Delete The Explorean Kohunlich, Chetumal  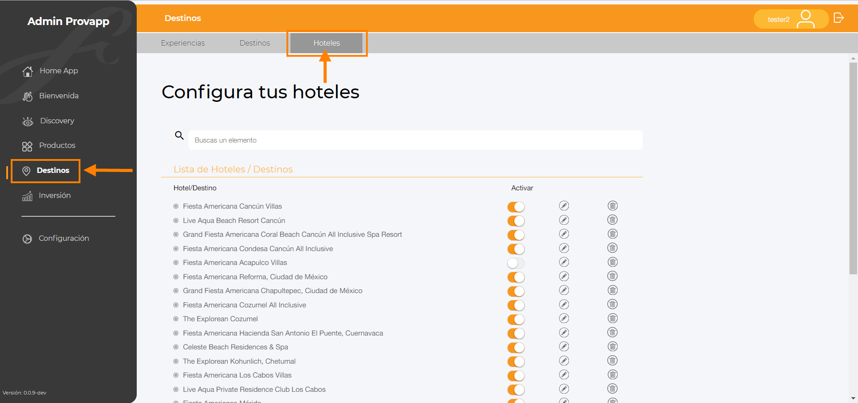click(x=613, y=361)
